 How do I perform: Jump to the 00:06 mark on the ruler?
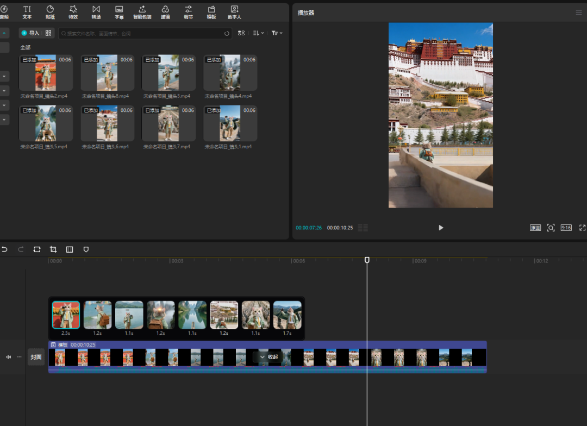pyautogui.click(x=298, y=261)
